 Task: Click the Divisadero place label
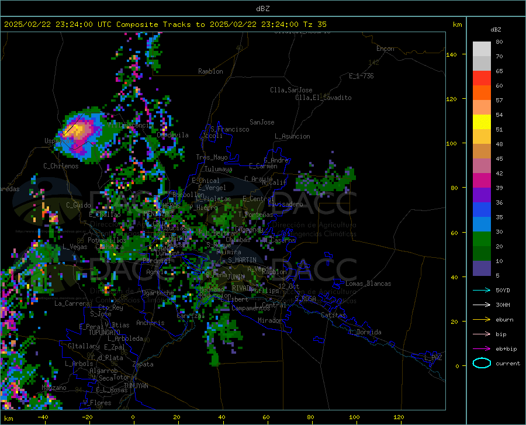coord(285,204)
